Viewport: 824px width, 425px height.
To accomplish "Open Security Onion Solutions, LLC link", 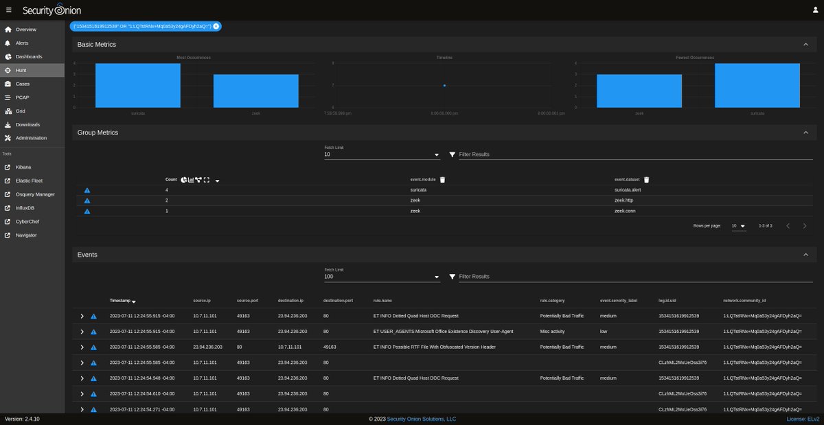I will pos(421,419).
